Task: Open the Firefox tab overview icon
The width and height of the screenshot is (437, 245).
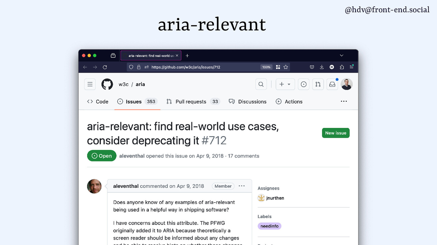Action: [x=113, y=56]
